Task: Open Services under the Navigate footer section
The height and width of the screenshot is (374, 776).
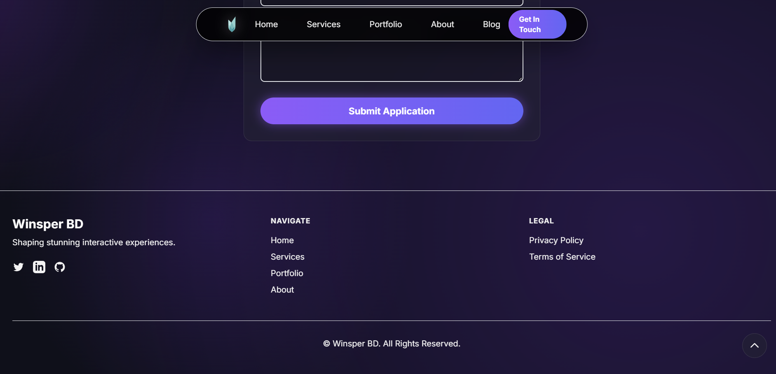Action: point(287,257)
